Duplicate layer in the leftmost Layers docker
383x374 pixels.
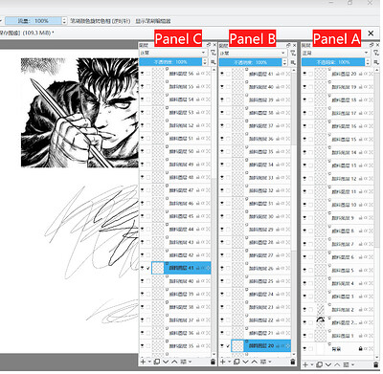pyautogui.click(x=157, y=362)
